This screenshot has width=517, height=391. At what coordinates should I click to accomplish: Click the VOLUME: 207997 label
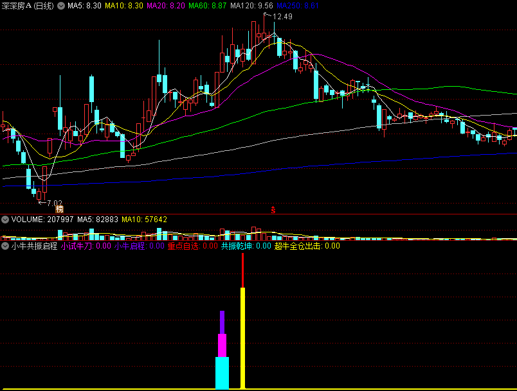pos(42,220)
